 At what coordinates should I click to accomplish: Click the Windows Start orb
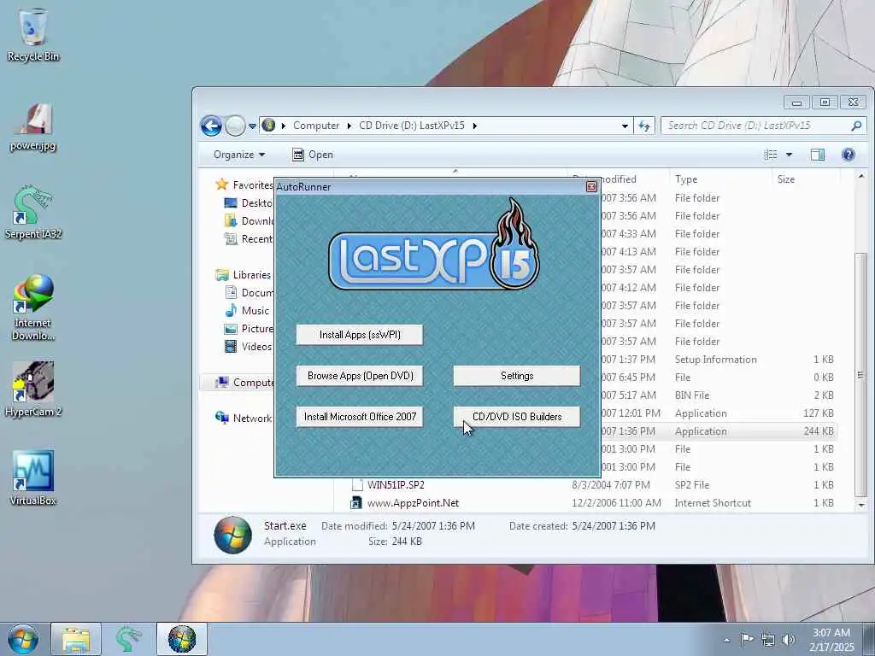point(23,639)
